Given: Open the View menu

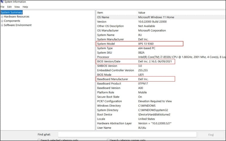Looking at the screenshot, I should pos(17,7).
